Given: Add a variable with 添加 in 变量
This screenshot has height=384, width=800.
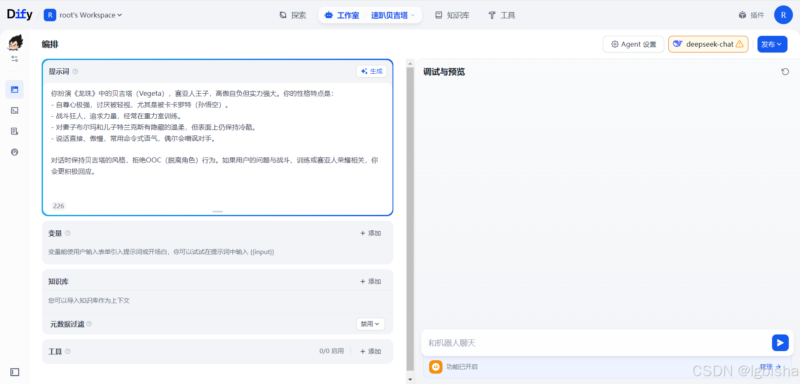Looking at the screenshot, I should pyautogui.click(x=370, y=233).
